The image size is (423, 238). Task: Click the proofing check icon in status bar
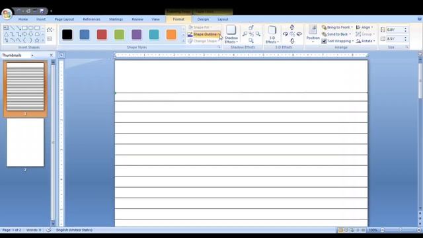49,230
